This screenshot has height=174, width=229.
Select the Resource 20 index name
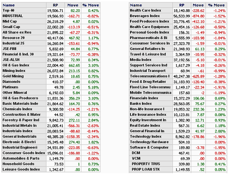pyautogui.click(x=14, y=38)
